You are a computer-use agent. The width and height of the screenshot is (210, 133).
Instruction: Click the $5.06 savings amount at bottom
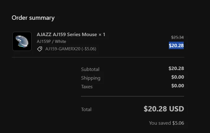[x=178, y=123]
